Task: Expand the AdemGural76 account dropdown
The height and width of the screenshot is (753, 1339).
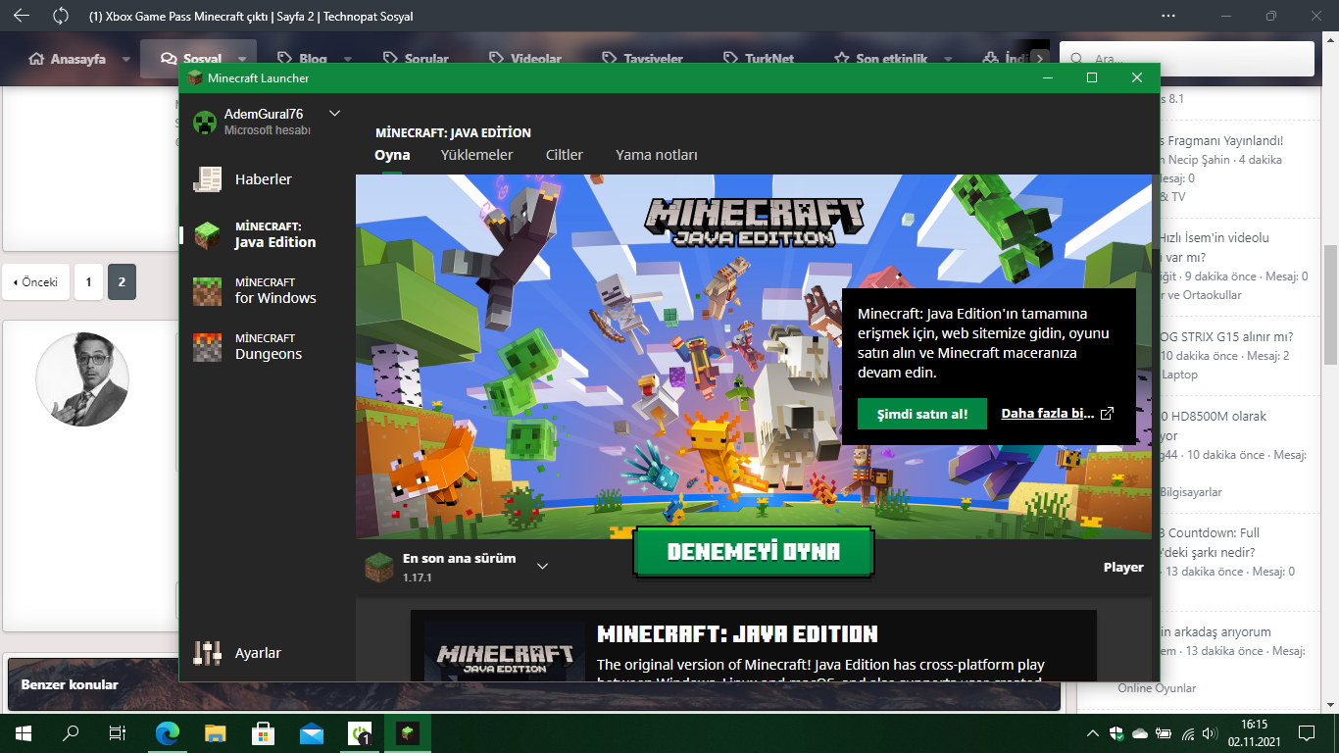Action: 334,114
